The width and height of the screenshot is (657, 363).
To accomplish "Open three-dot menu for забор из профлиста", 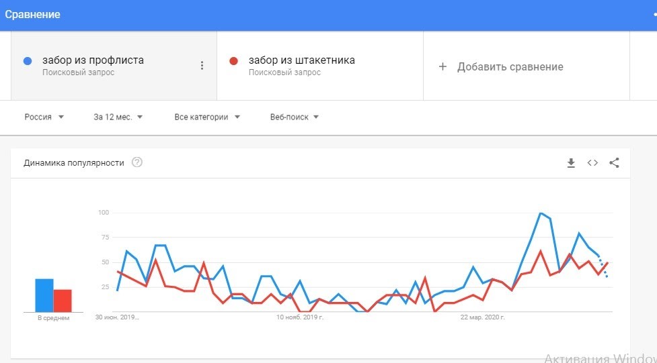I will (202, 65).
